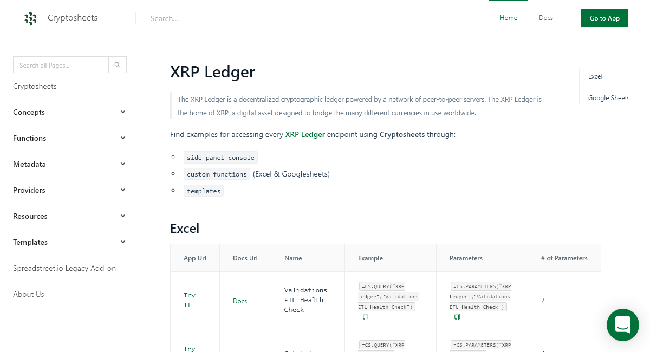Screen dimensions: 650x352
Task: Click the XRP Ledger link in the intro
Action: (x=305, y=134)
